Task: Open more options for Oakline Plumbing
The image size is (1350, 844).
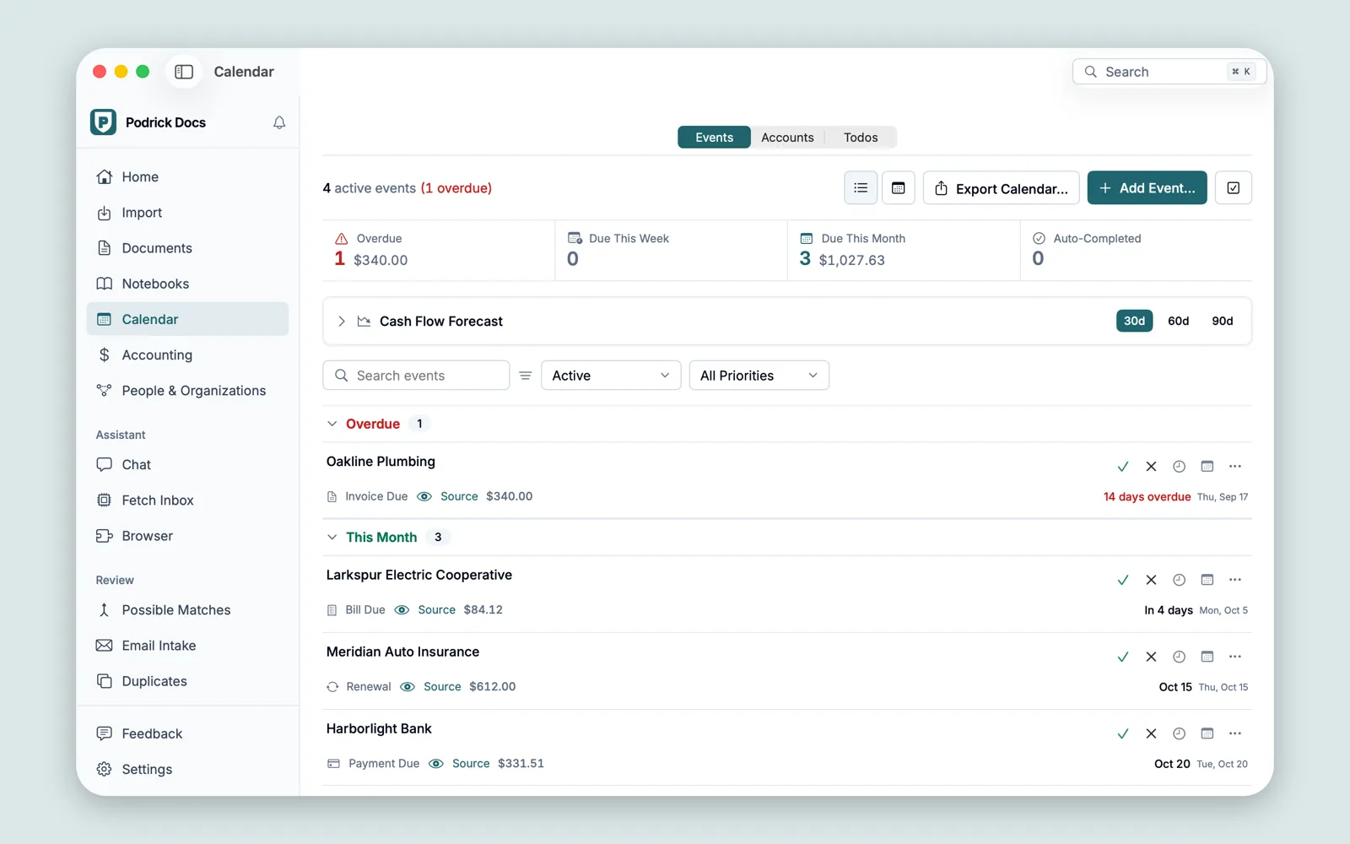Action: click(1235, 467)
